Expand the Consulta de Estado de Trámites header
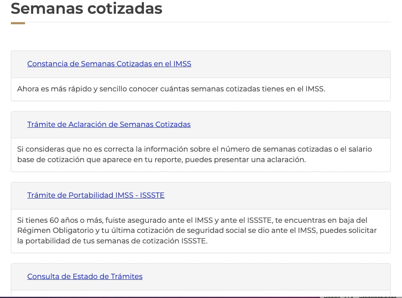Viewport: 402px width, 298px height. (x=283, y=277)
